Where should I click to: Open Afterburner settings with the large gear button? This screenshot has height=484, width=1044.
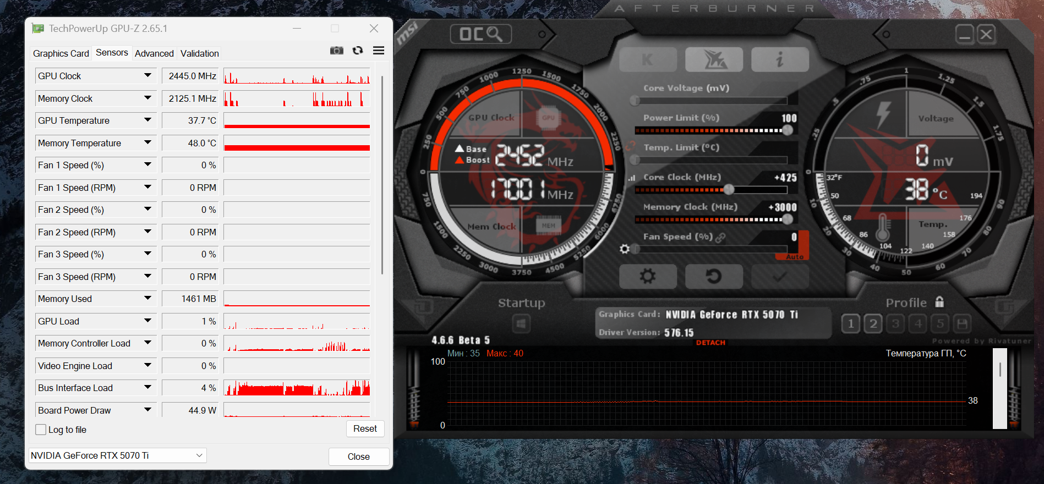pos(648,276)
